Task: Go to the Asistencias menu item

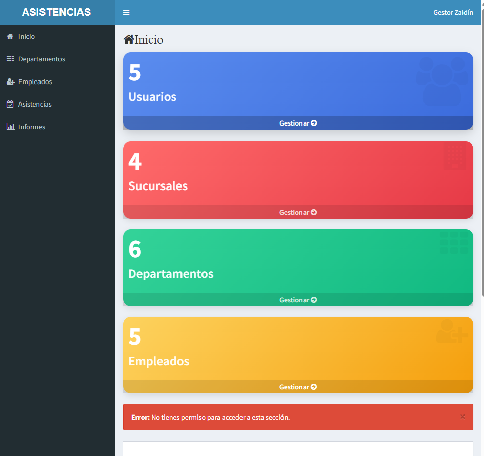Action: pos(35,105)
